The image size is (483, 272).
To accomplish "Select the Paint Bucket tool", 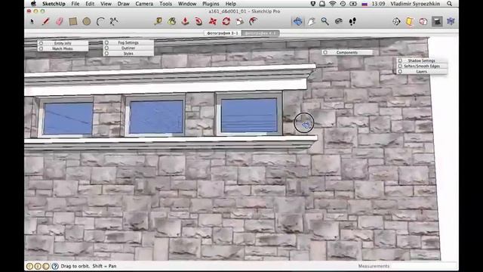I will 172,21.
